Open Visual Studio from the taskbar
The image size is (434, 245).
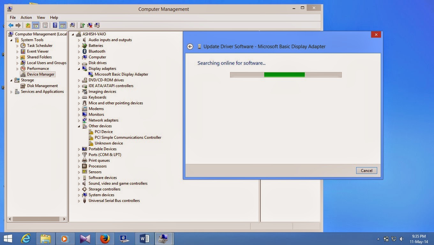pos(85,239)
